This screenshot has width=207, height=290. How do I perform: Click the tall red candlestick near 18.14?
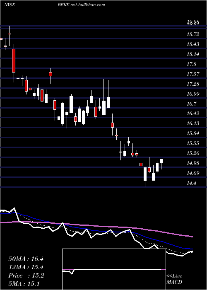(14, 60)
